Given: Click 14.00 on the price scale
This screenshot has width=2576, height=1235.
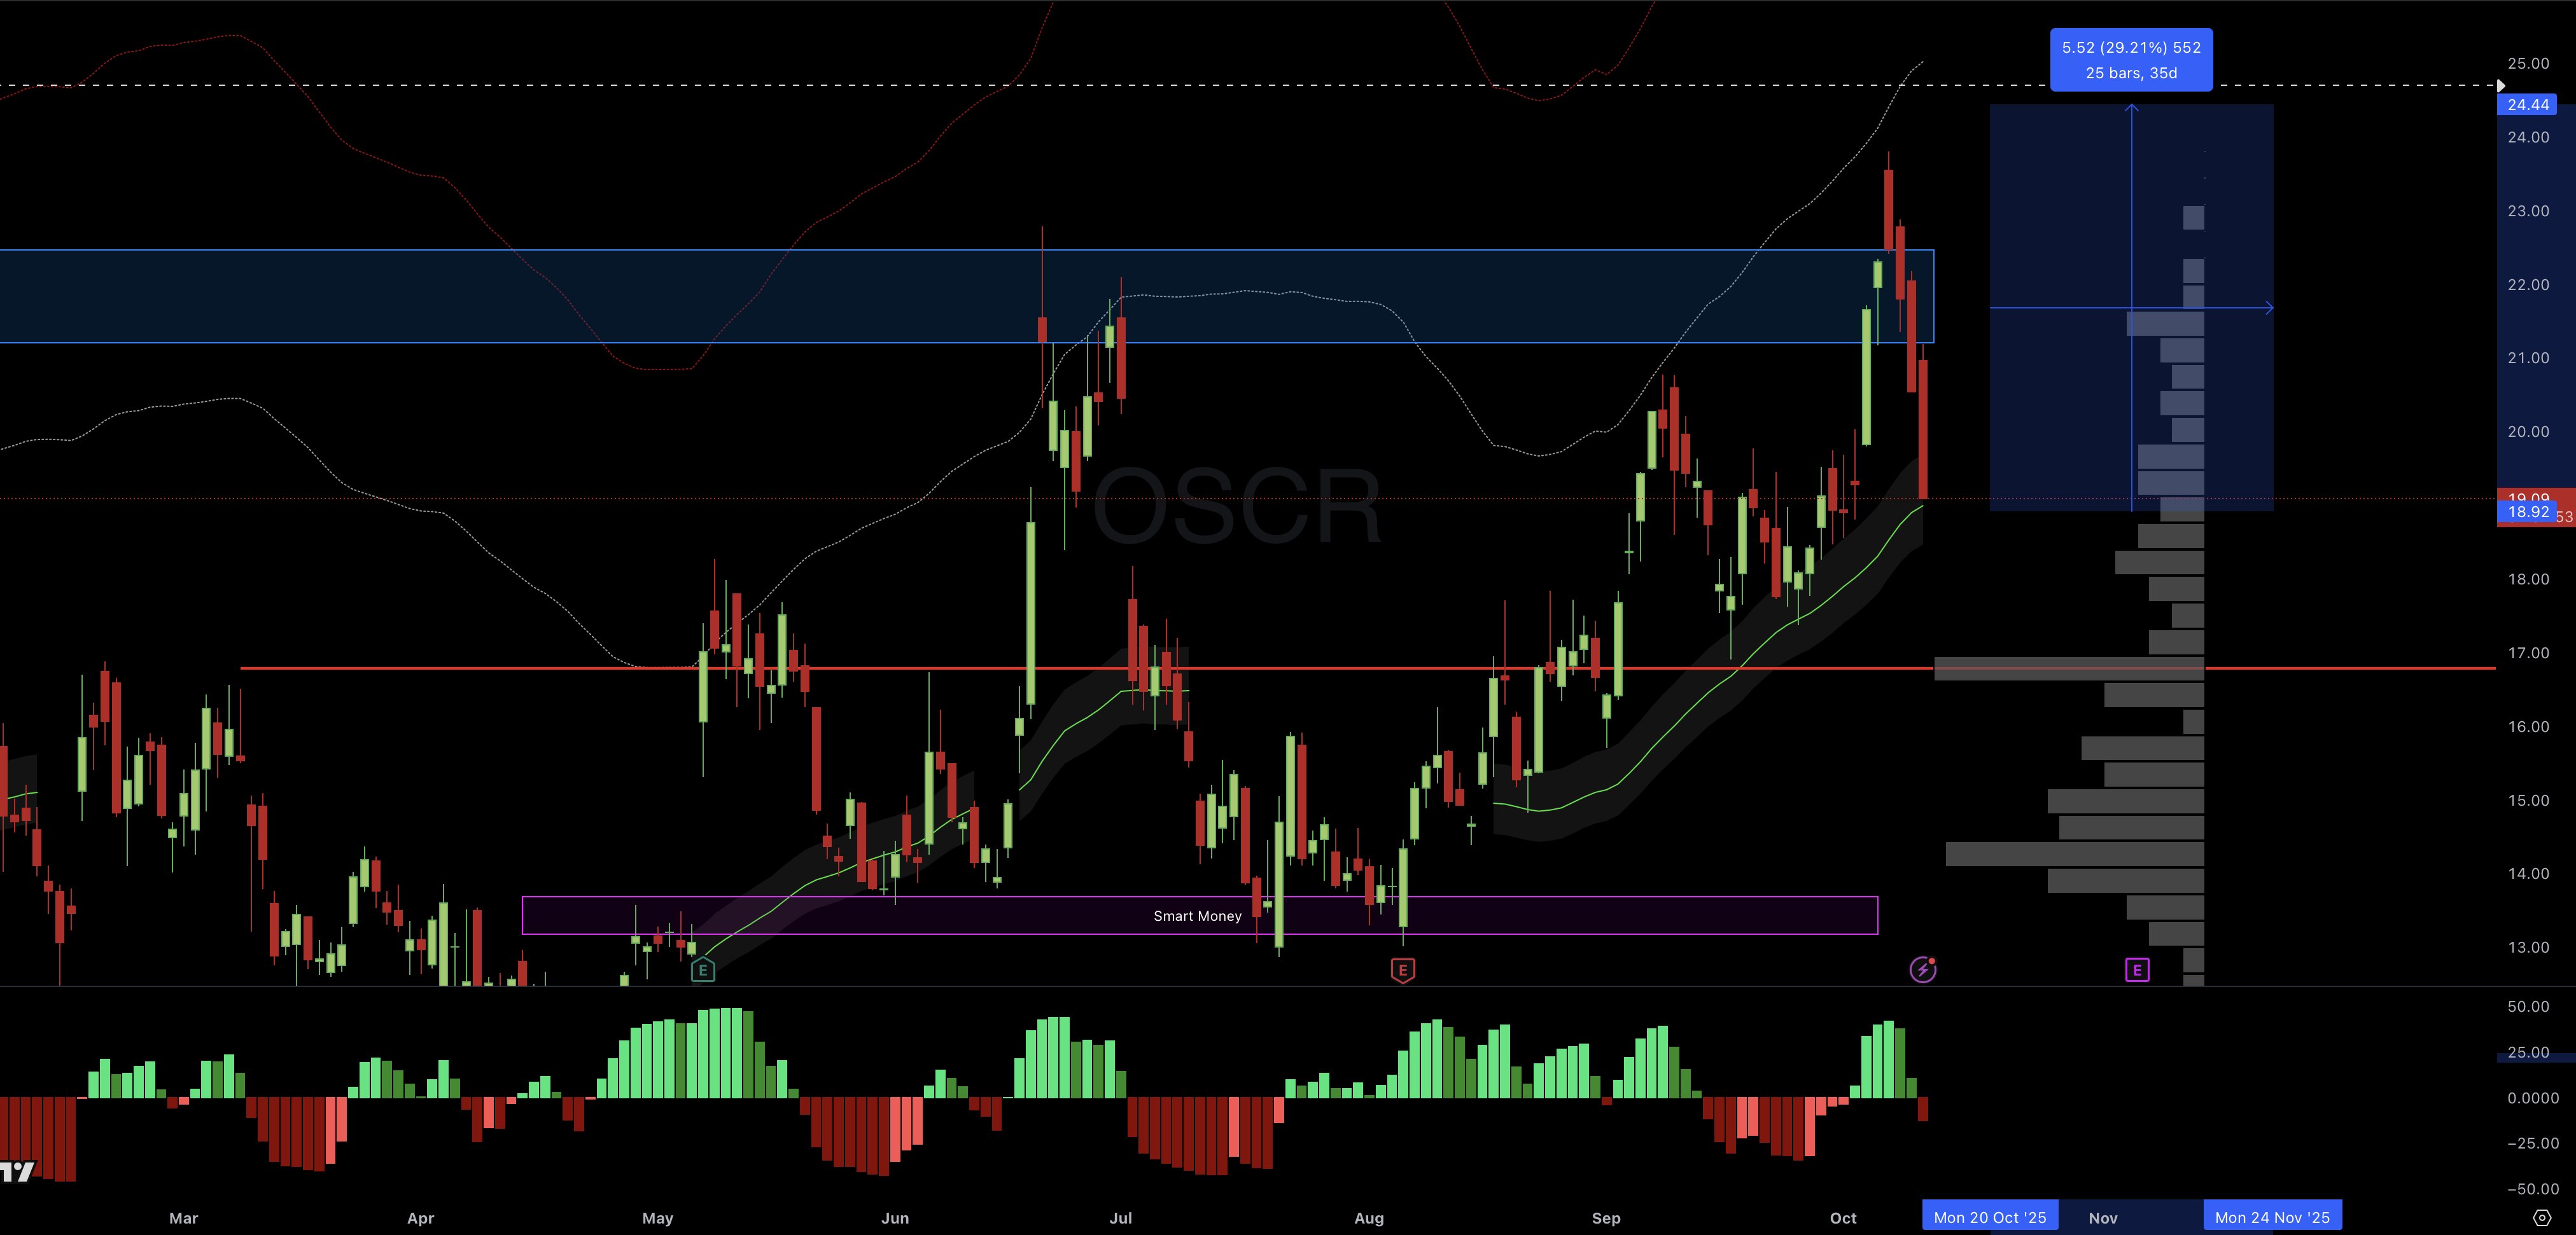Looking at the screenshot, I should point(2528,873).
